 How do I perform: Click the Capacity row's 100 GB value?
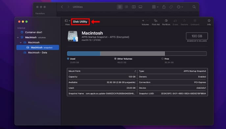coord(132,77)
